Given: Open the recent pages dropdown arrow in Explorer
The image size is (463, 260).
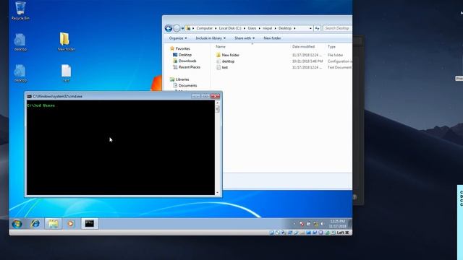Looking at the screenshot, I should (x=182, y=29).
